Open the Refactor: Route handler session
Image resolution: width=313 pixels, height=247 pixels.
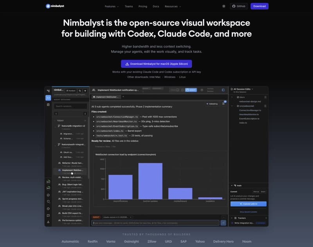[70, 164]
